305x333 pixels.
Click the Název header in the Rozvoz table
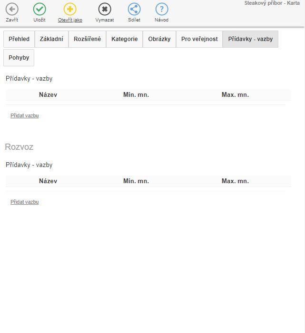[x=48, y=181]
